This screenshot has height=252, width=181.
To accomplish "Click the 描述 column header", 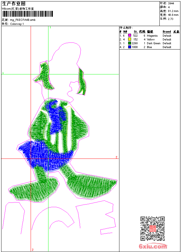I will click(x=150, y=32).
